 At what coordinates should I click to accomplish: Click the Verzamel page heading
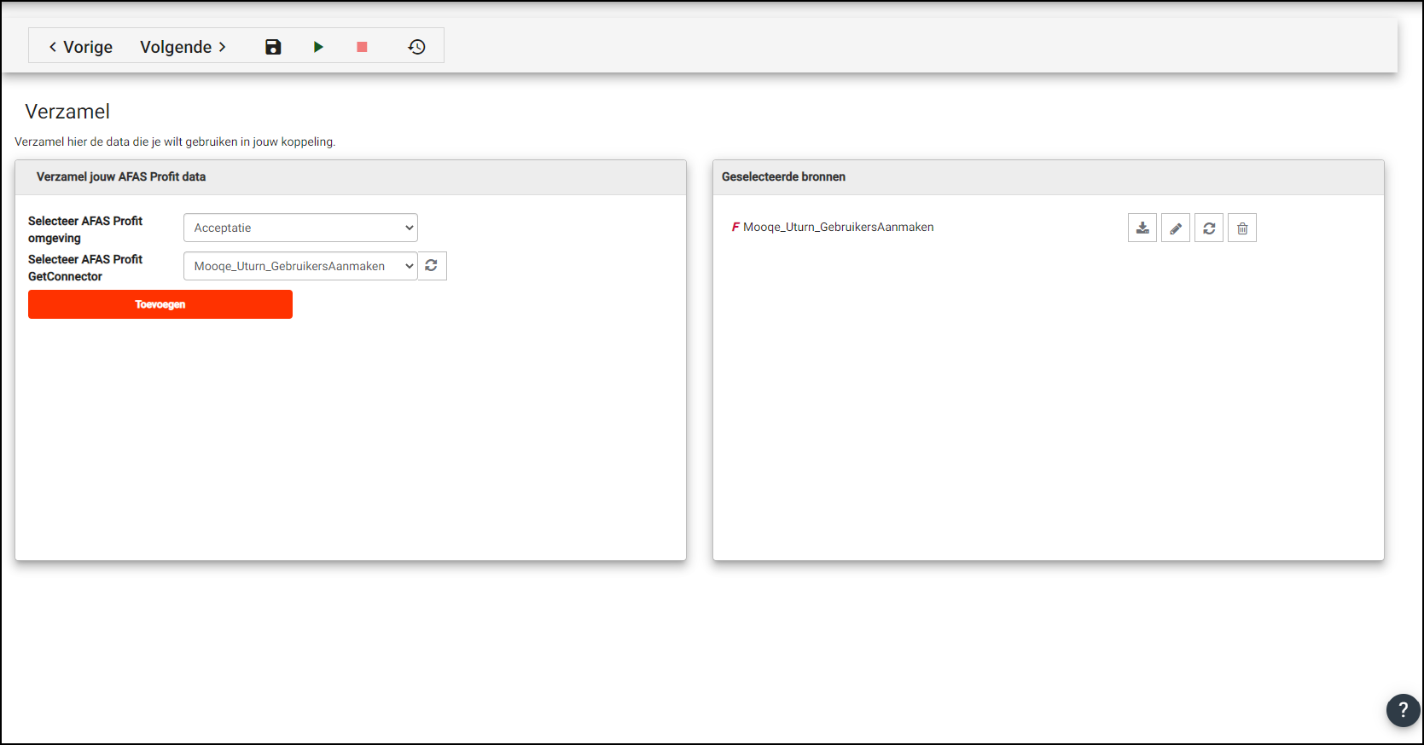(x=67, y=112)
